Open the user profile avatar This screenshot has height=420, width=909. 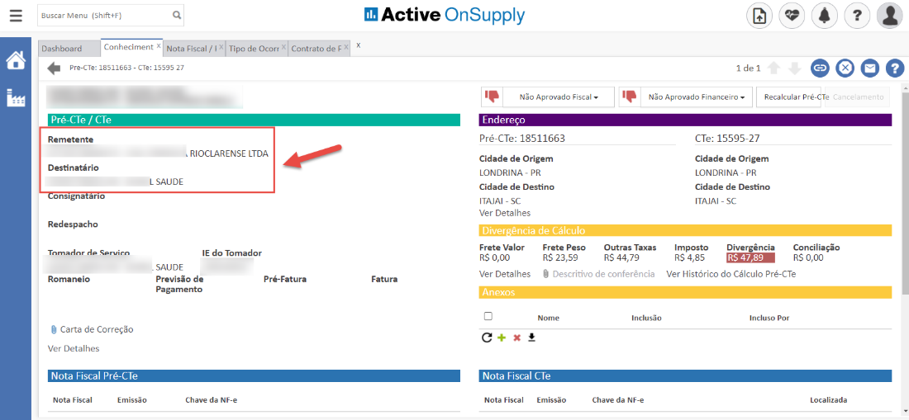coord(890,17)
